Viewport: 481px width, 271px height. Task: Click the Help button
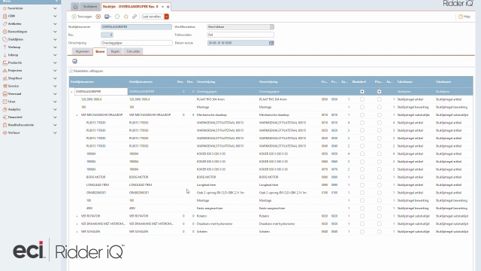coord(464,17)
